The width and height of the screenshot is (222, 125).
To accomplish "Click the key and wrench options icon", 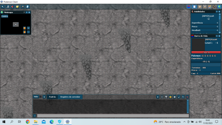I will tap(8, 6).
